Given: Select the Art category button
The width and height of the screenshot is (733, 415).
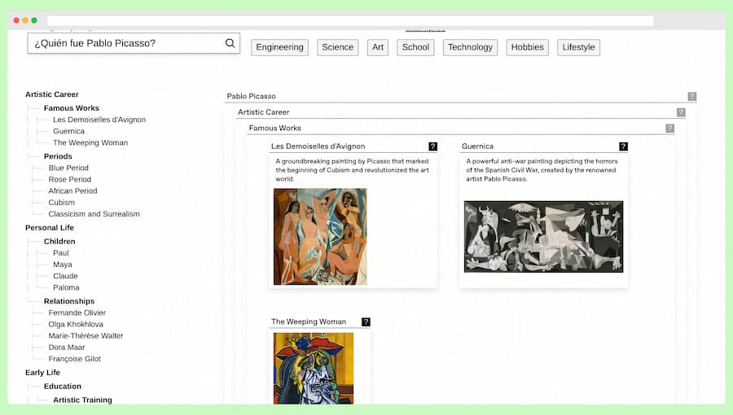Looking at the screenshot, I should tap(378, 47).
